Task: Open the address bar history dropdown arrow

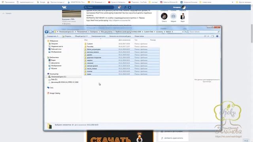Action: [x=183, y=32]
